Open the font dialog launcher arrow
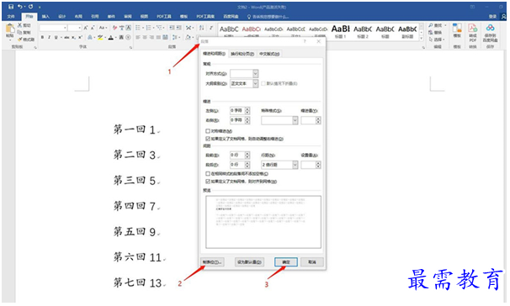This screenshot has width=510, height=306. click(130, 47)
